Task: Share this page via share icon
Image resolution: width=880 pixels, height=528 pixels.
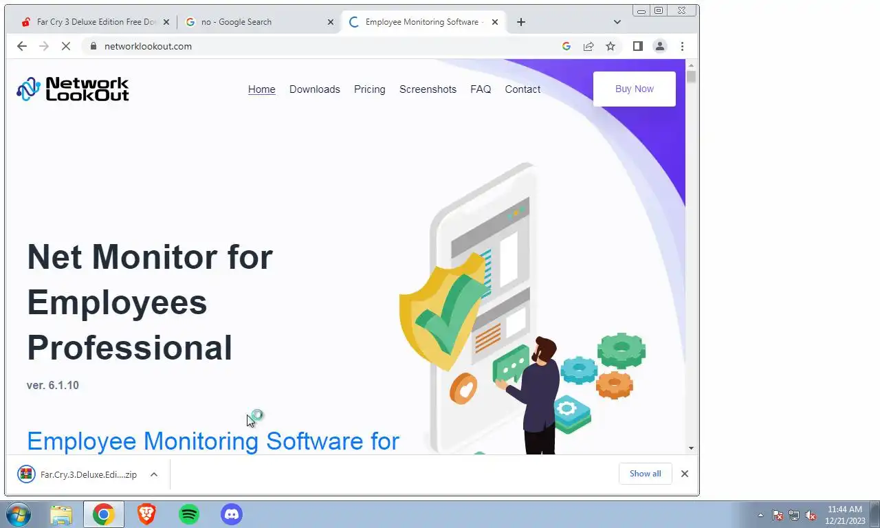Action: point(588,46)
